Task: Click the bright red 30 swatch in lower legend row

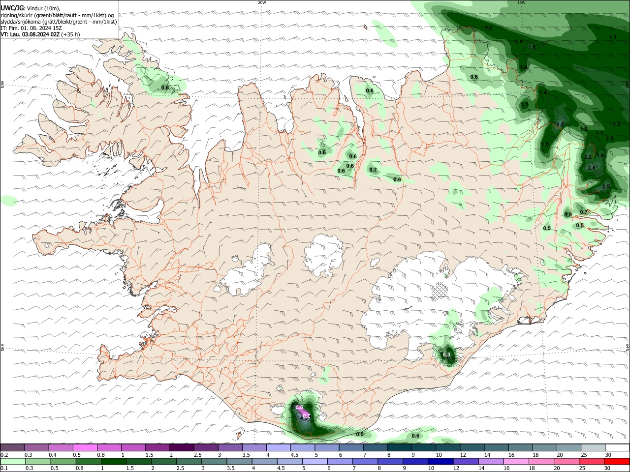Action: pyautogui.click(x=617, y=461)
